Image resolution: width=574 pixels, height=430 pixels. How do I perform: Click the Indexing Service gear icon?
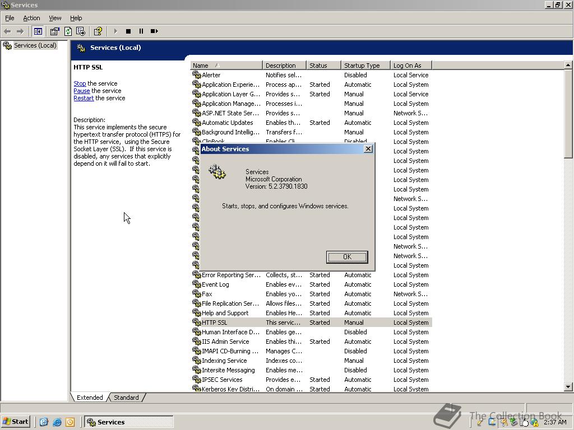point(197,360)
